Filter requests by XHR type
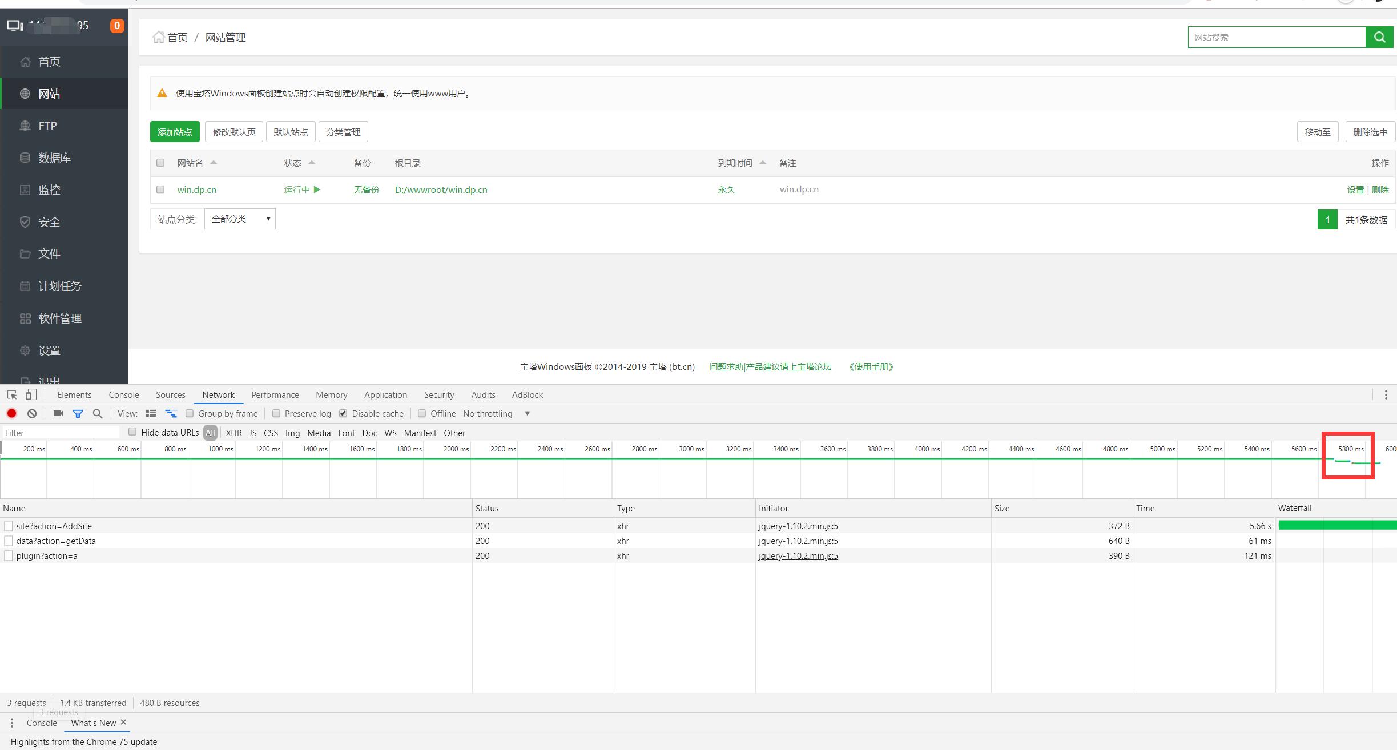This screenshot has height=750, width=1397. tap(233, 433)
